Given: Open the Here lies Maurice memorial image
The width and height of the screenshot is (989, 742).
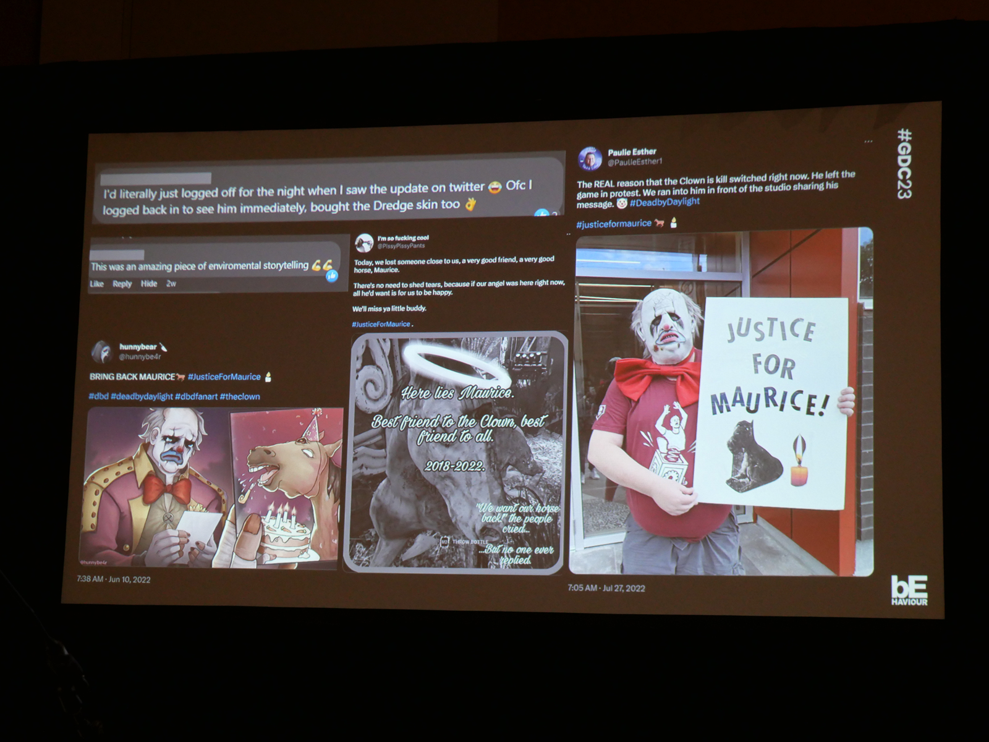Looking at the screenshot, I should [456, 453].
